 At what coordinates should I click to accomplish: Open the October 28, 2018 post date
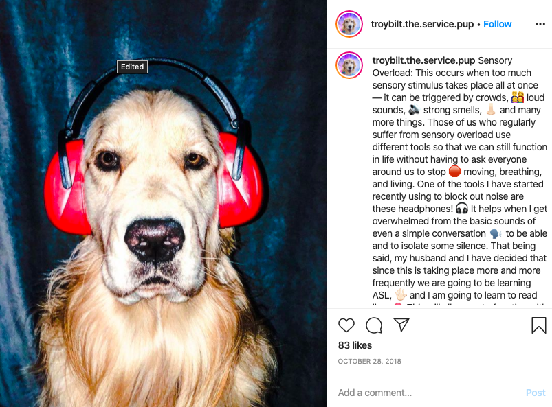pos(369,361)
